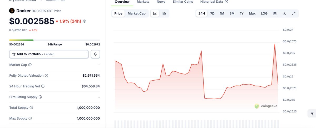Show info for Market Cap
Screen dimensions: 316x128
point(30,65)
